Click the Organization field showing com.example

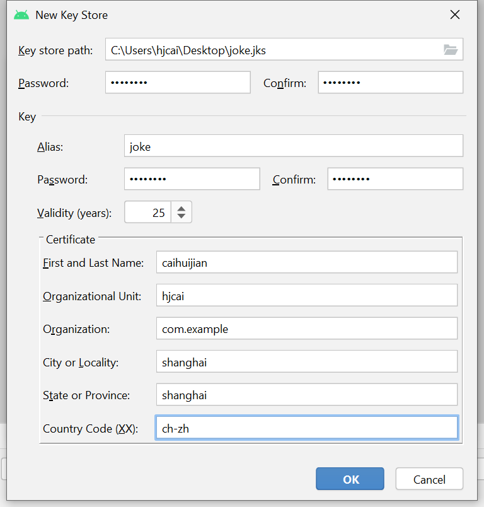pos(306,328)
